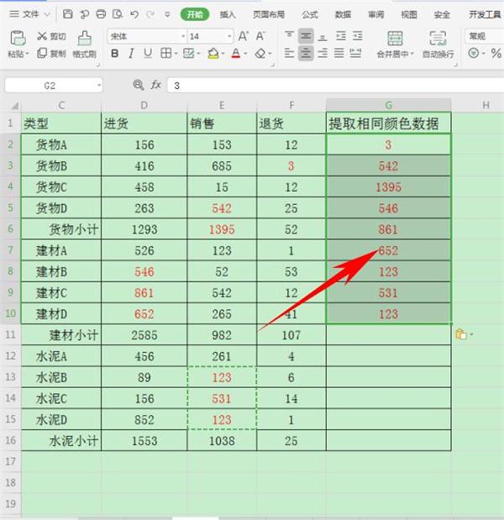Switch to the 视图 tab
The width and height of the screenshot is (504, 520).
coord(409,14)
